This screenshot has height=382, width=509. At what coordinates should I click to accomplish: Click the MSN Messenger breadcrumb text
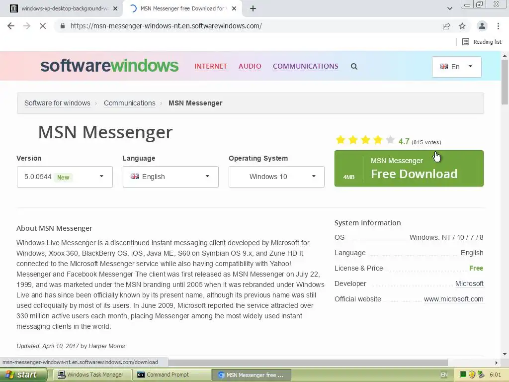point(195,103)
